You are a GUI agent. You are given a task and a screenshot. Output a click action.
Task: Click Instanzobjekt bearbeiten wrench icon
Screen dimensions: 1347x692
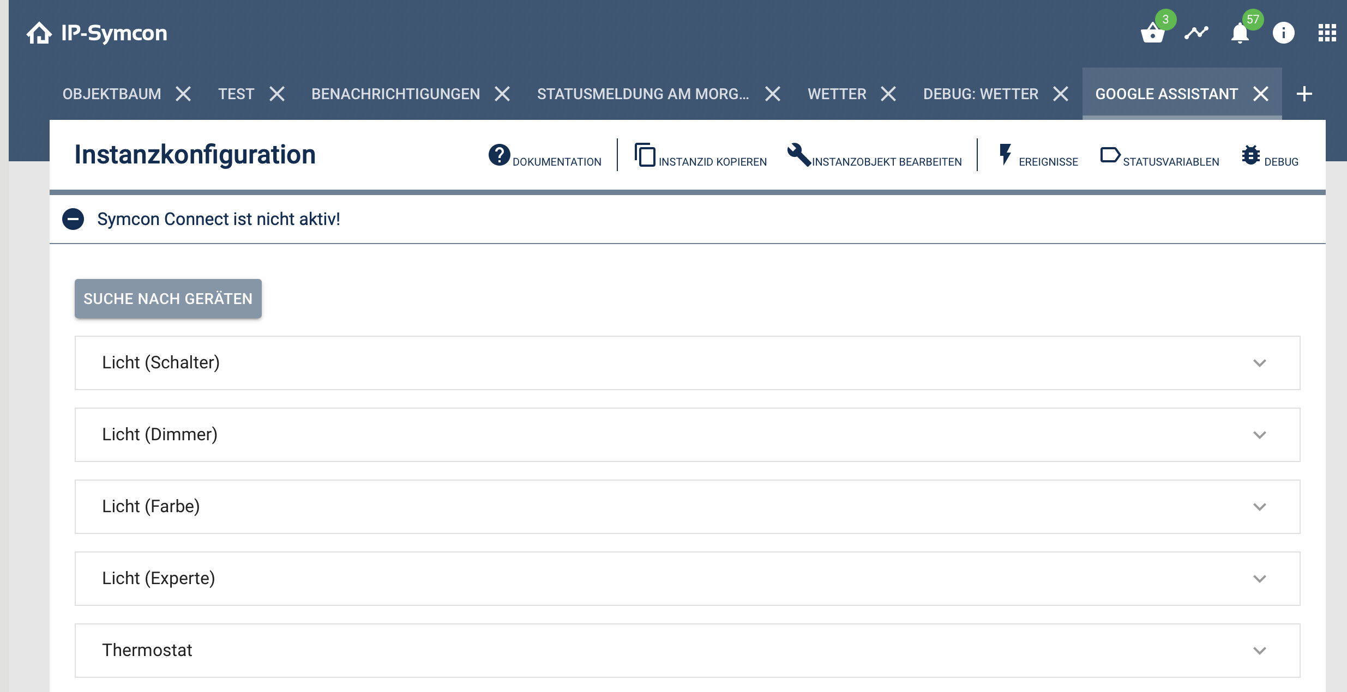tap(798, 155)
